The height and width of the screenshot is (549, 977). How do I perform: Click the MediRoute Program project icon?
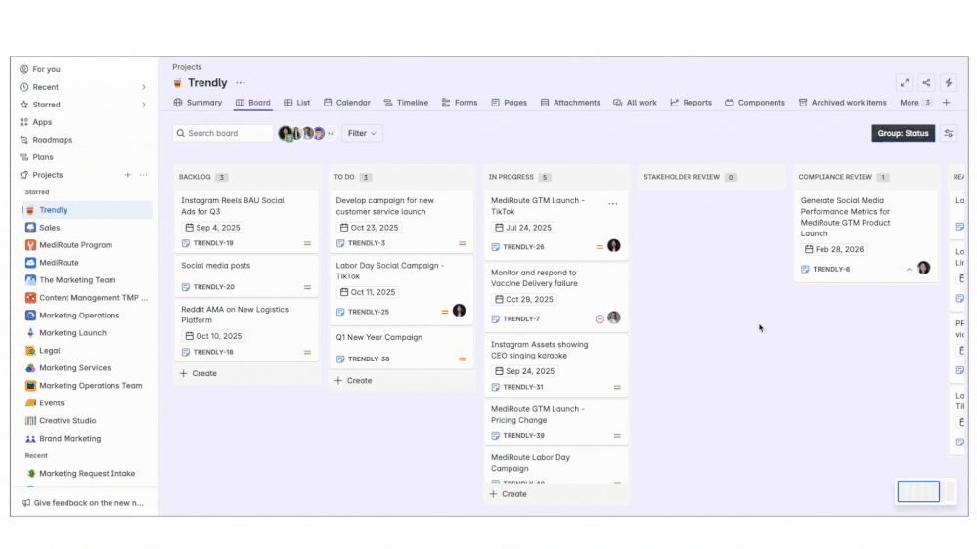tap(30, 245)
